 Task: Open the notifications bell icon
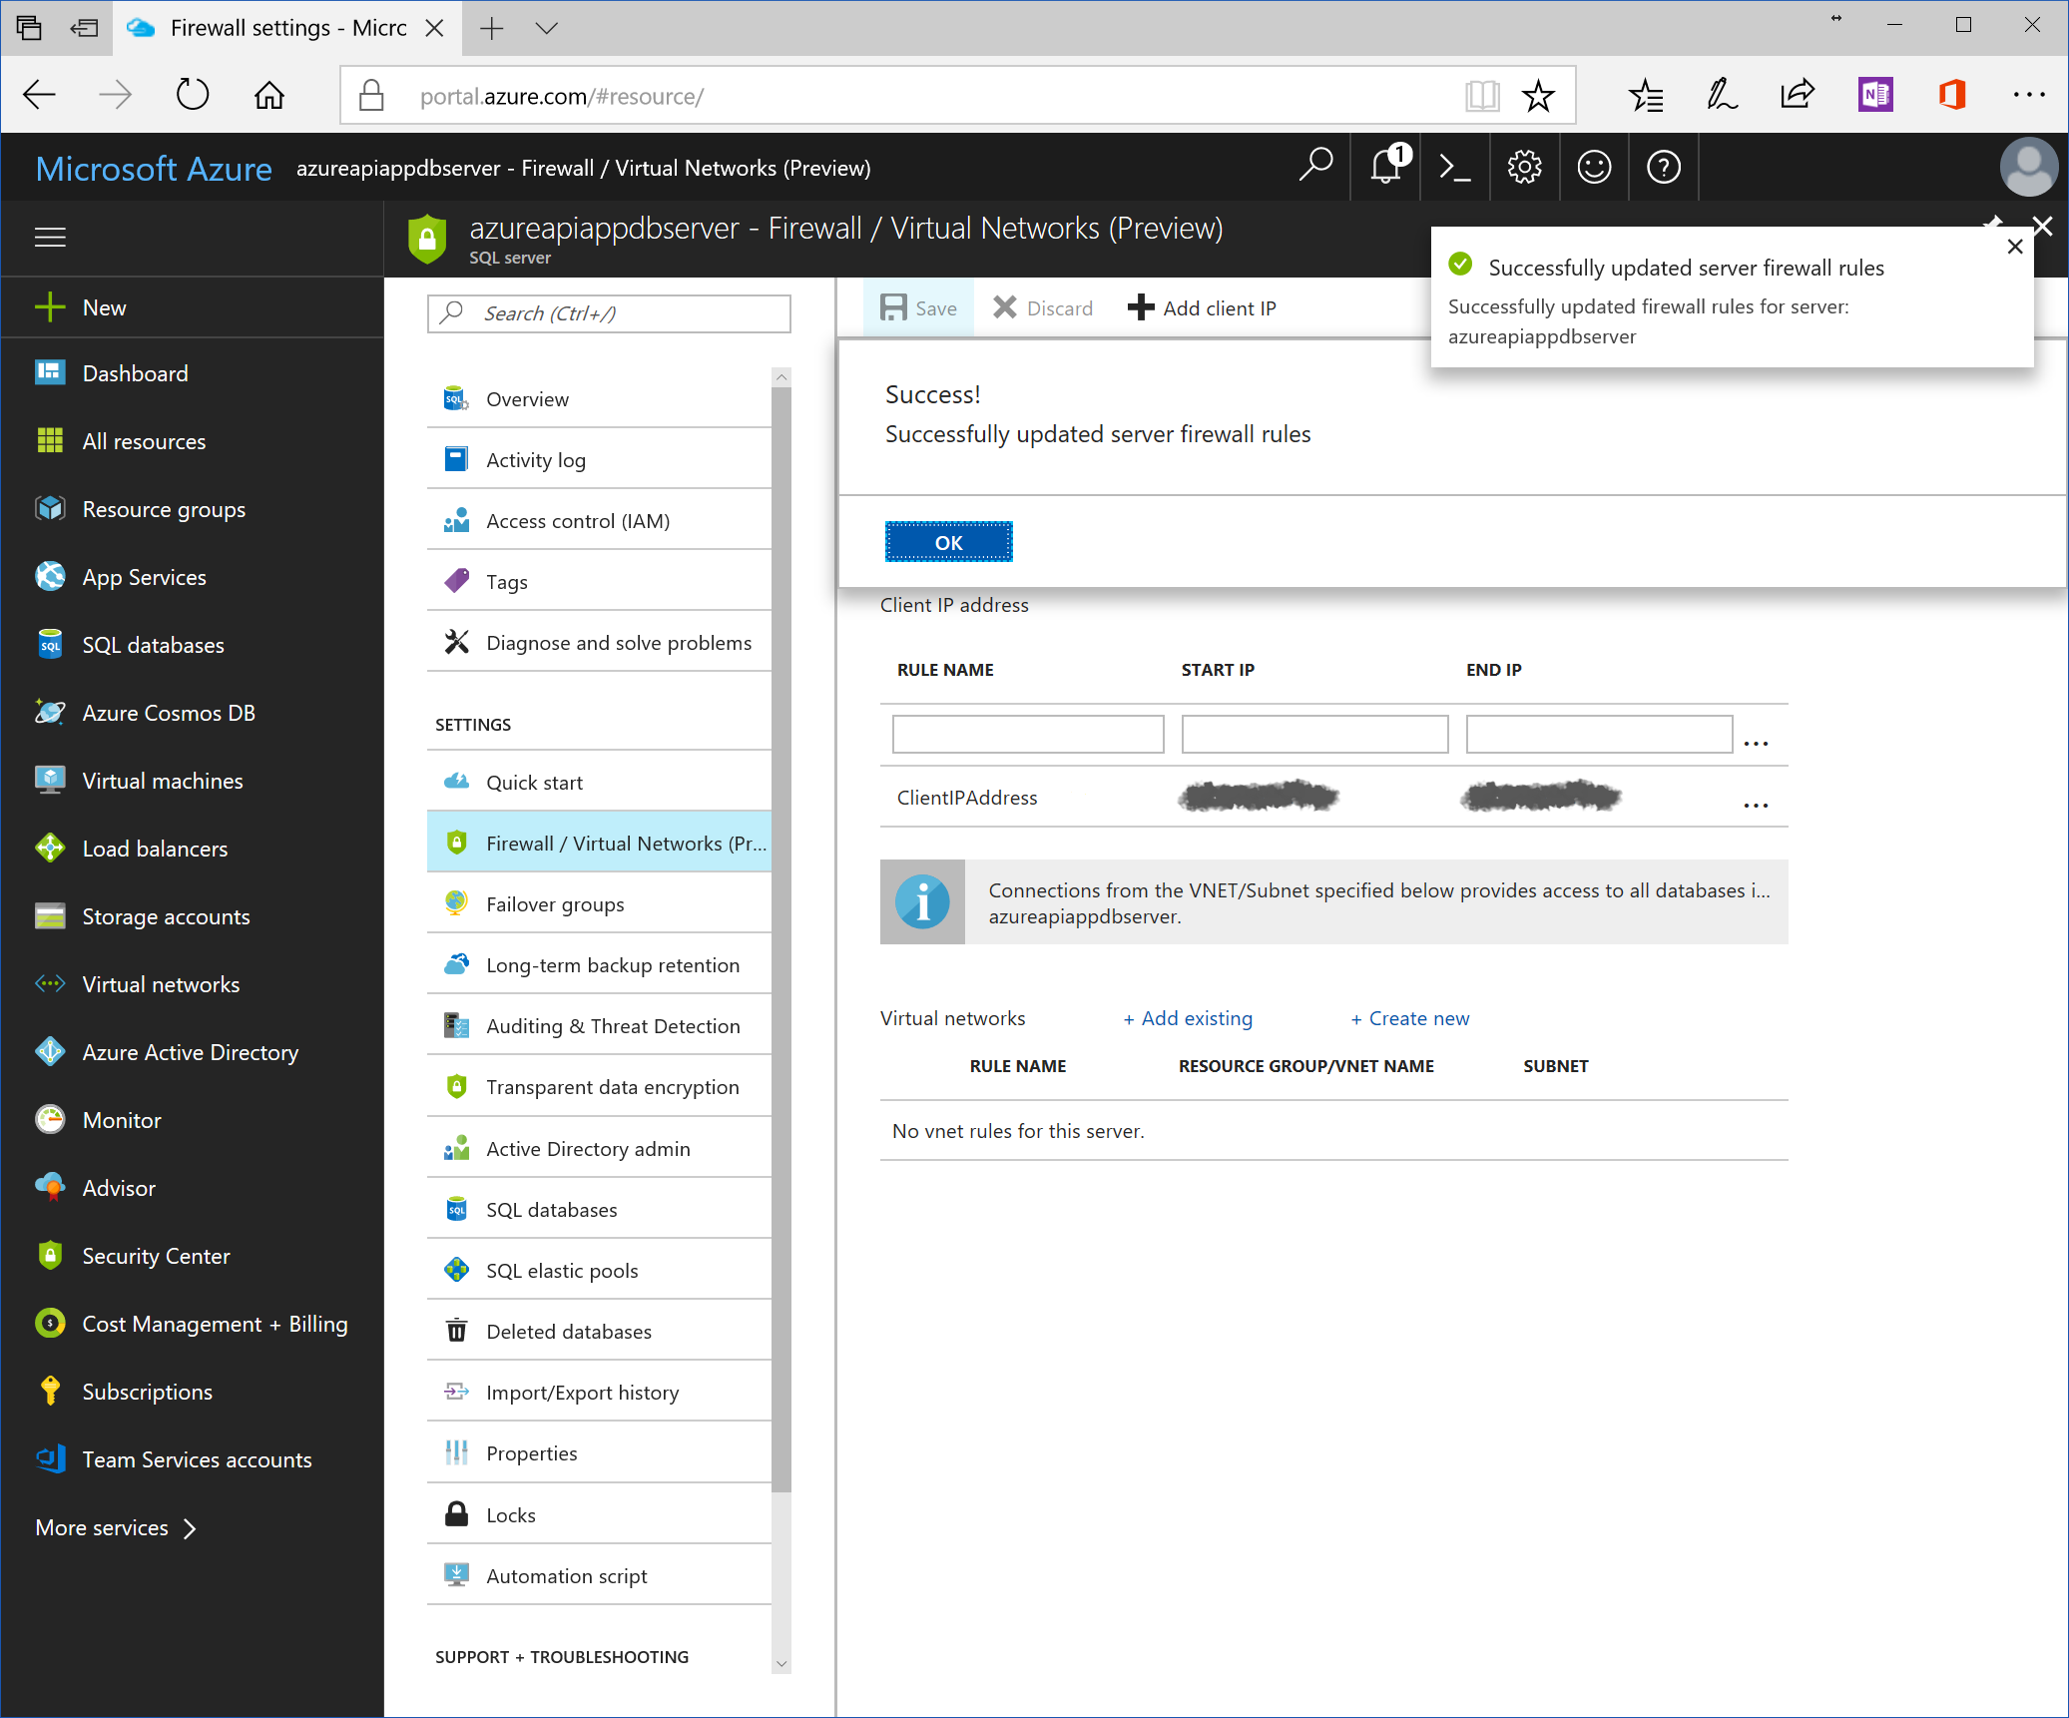[1385, 168]
